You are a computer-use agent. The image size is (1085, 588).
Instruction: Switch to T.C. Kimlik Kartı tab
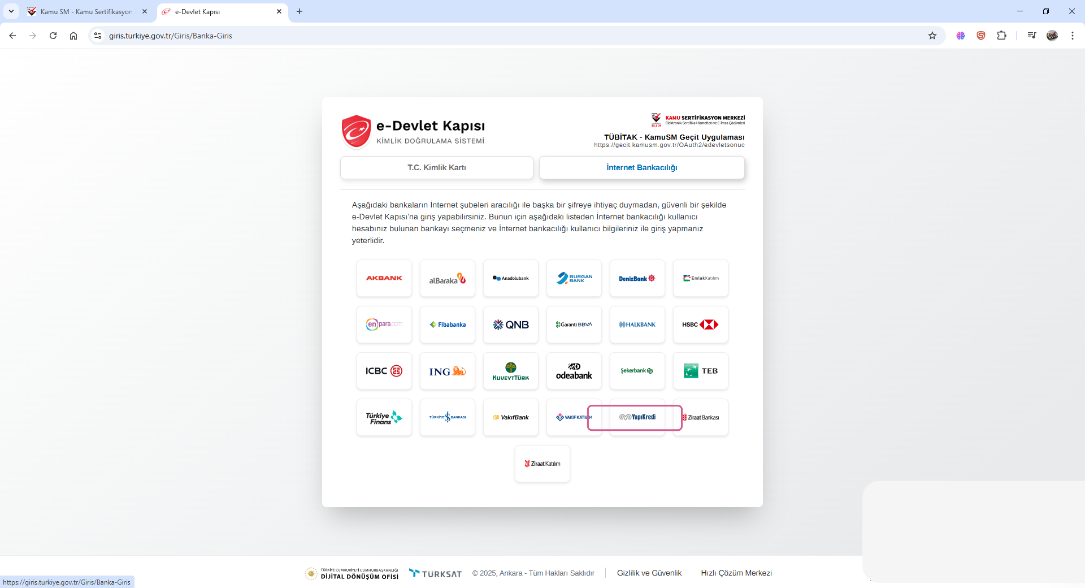(x=437, y=167)
